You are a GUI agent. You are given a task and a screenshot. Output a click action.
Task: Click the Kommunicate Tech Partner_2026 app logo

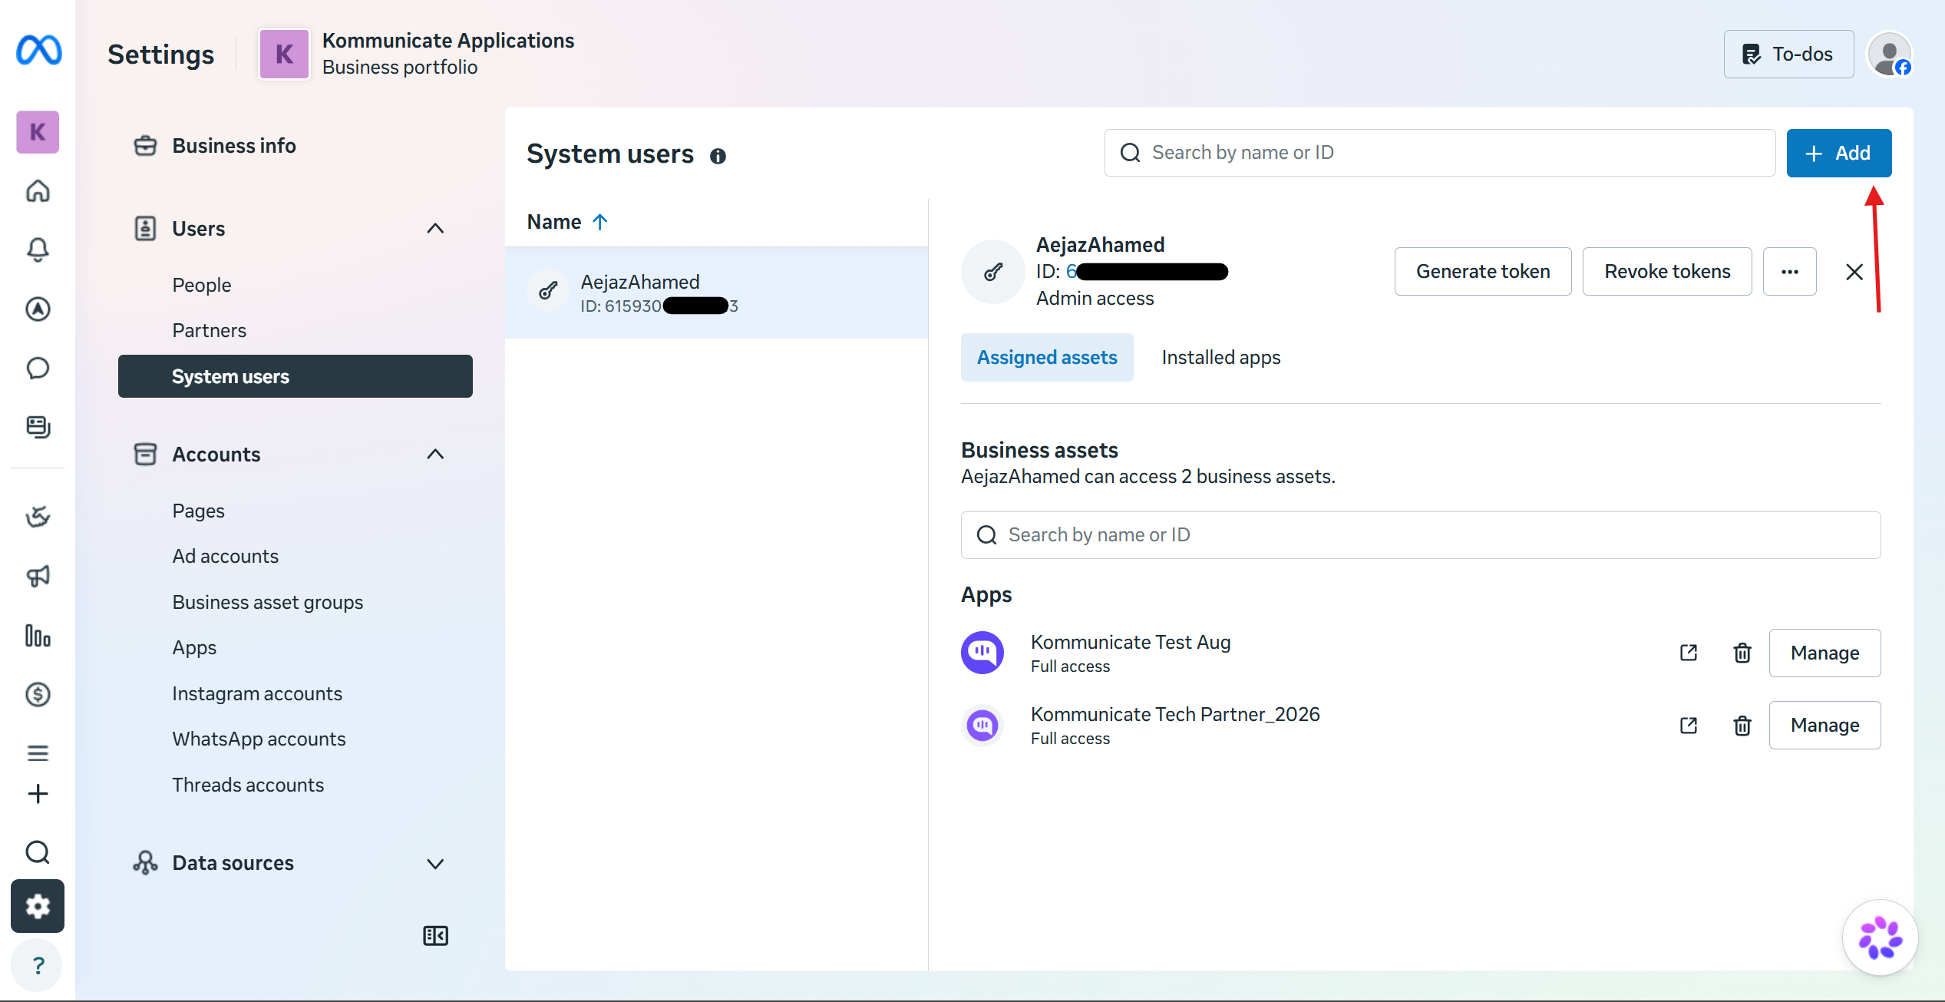982,725
